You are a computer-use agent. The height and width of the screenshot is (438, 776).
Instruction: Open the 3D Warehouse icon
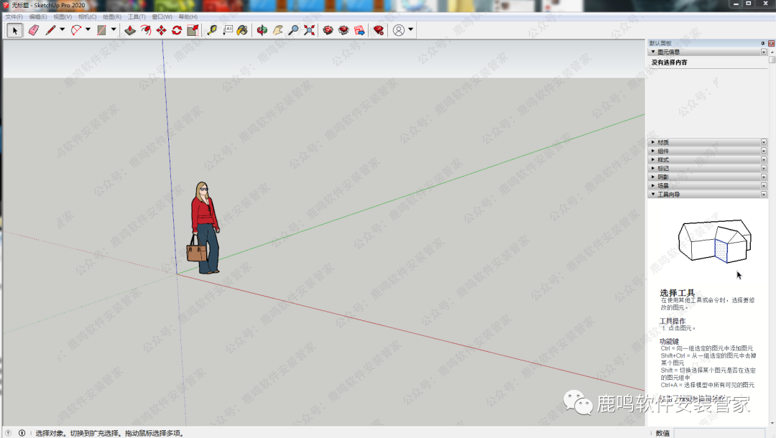tap(328, 30)
